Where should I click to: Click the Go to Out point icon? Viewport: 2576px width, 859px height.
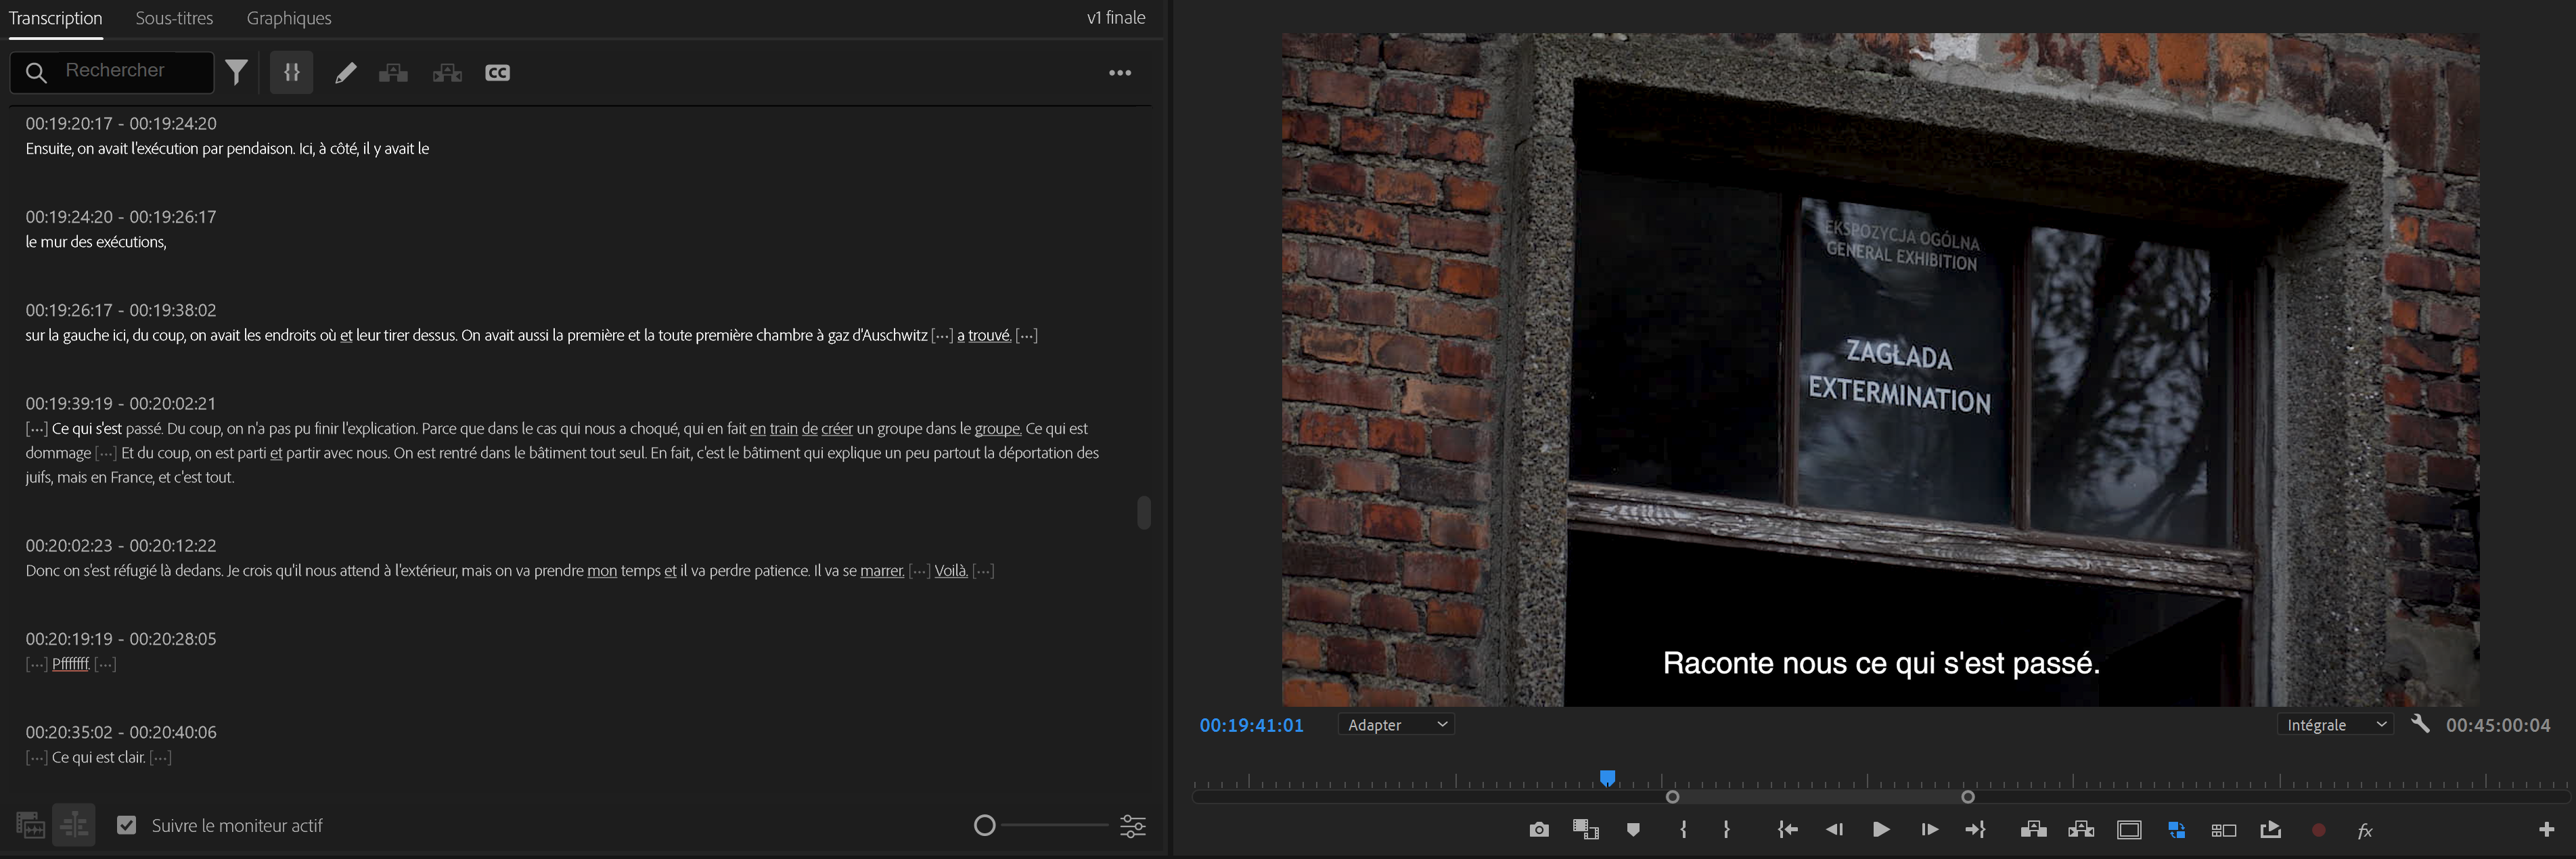click(1975, 830)
